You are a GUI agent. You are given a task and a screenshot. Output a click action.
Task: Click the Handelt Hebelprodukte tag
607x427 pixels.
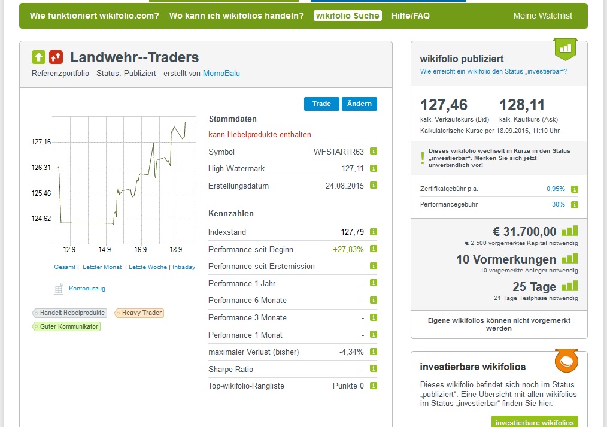(69, 313)
